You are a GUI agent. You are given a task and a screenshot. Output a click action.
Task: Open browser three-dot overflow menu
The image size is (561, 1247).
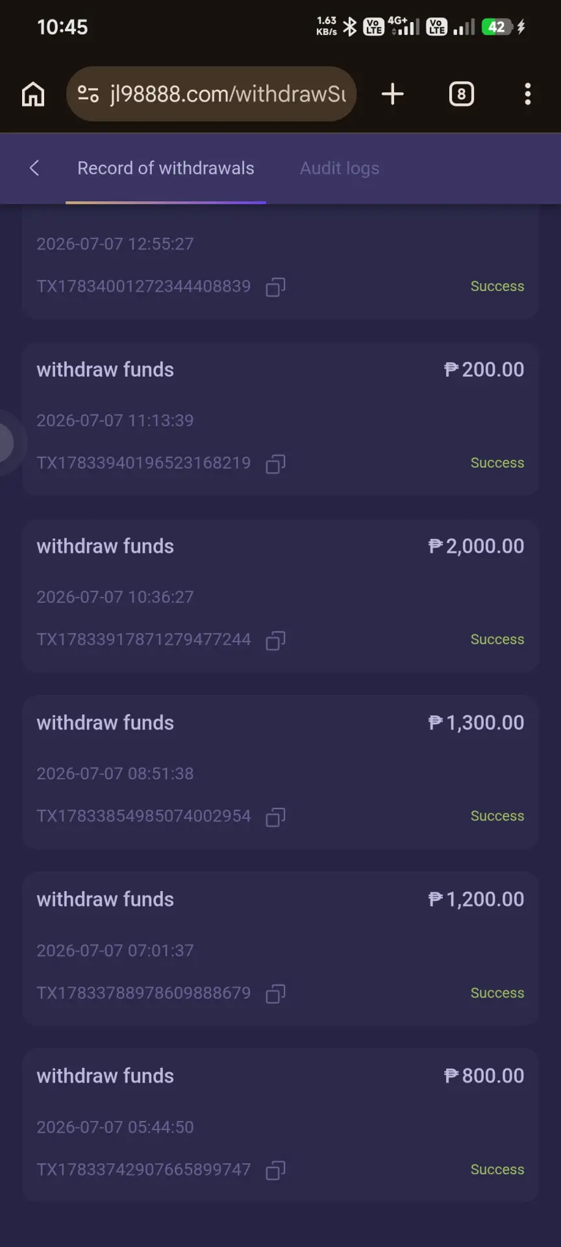(527, 94)
